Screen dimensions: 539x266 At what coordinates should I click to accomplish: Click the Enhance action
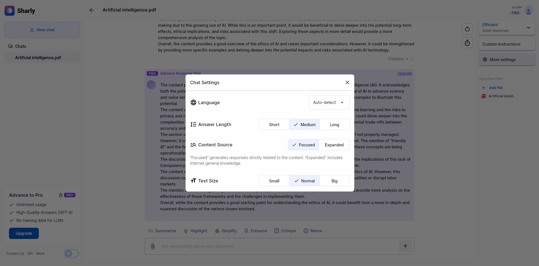[256, 231]
